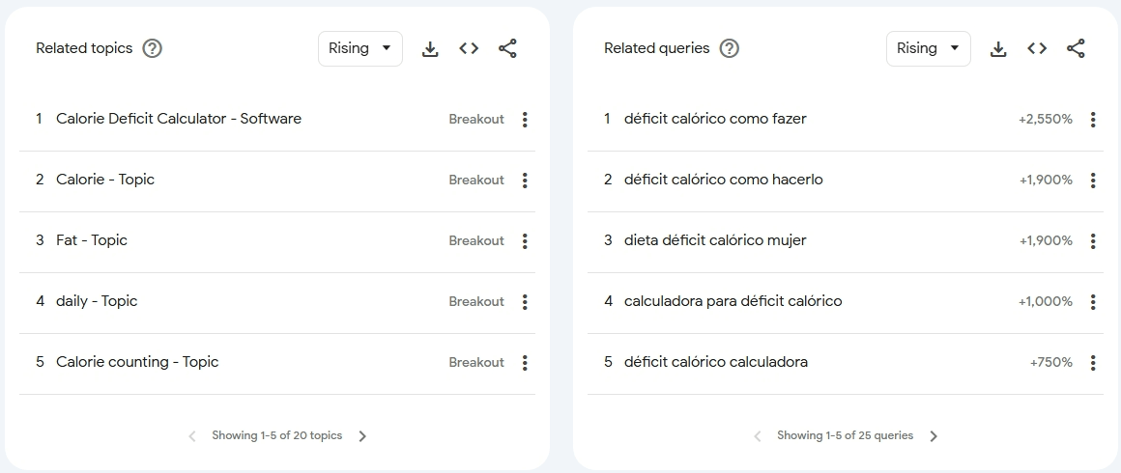1121x473 pixels.
Task: Download the Related topics data as CSV
Action: pyautogui.click(x=430, y=49)
